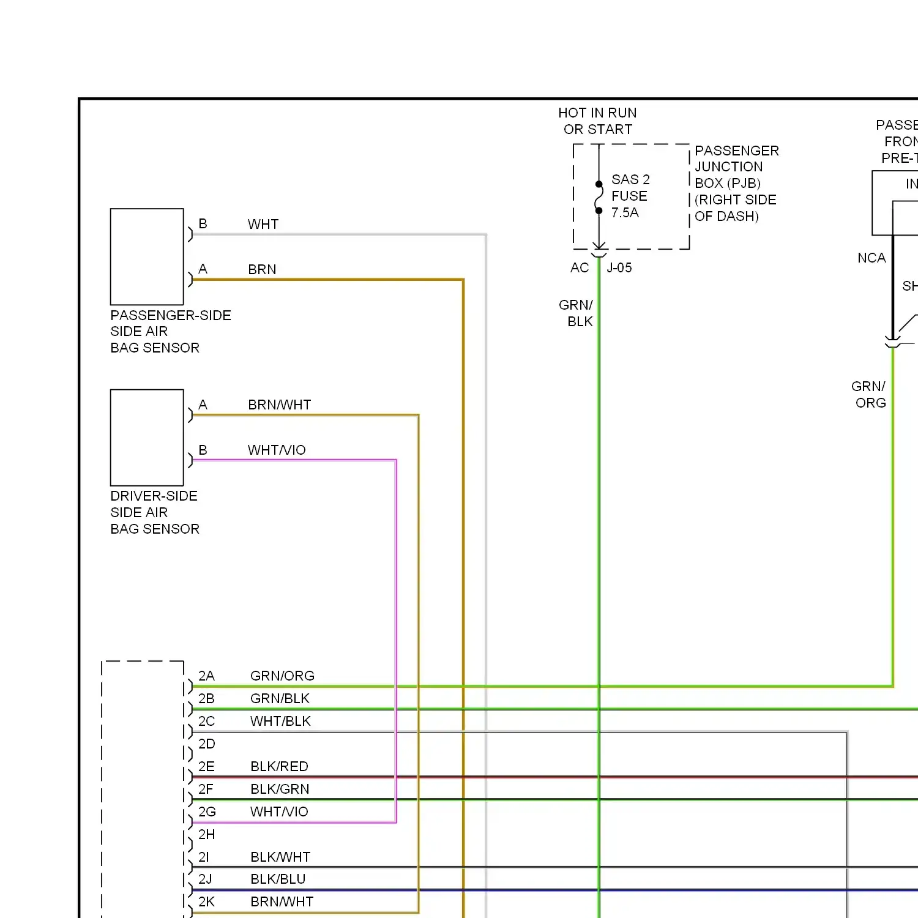Image resolution: width=918 pixels, height=918 pixels.
Task: Select the "GRN/ ORG" label under NCA
Action: click(x=868, y=394)
